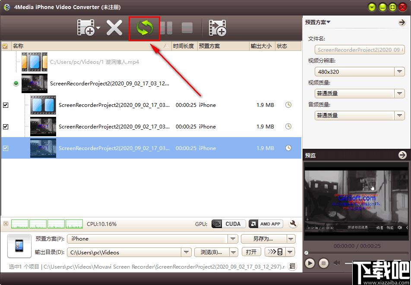Move the preview seek slider handle
The width and height of the screenshot is (411, 285).
click(x=306, y=253)
